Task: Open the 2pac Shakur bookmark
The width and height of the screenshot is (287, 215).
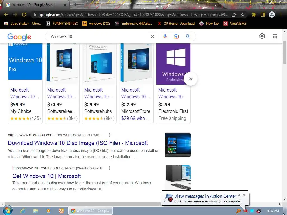Action: click(x=23, y=24)
